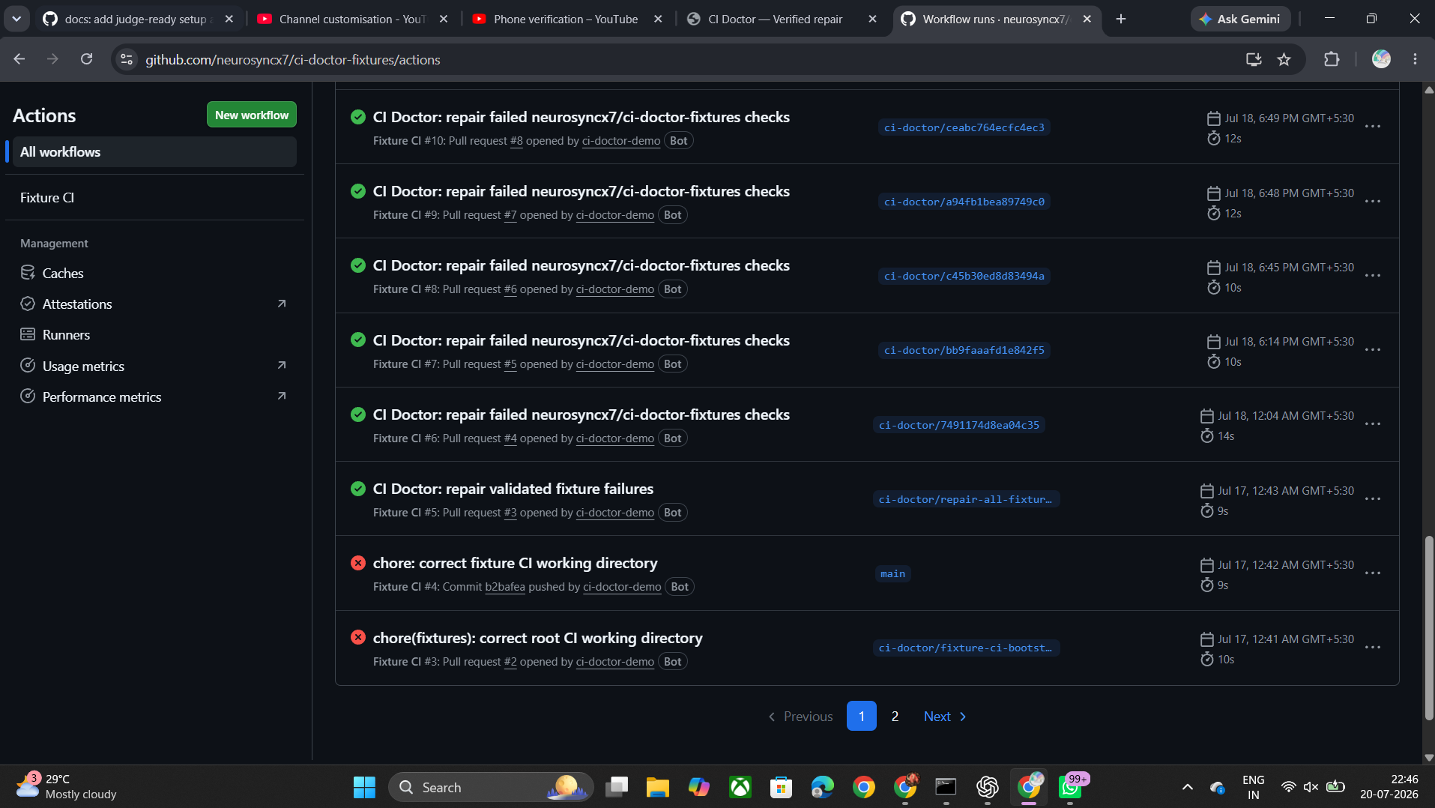Expand the tab search chevron in Chrome
This screenshot has height=808, width=1435.
pos(16,19)
